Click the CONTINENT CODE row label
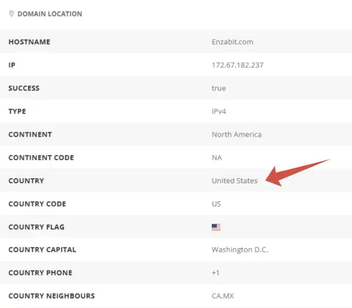 [x=41, y=158]
